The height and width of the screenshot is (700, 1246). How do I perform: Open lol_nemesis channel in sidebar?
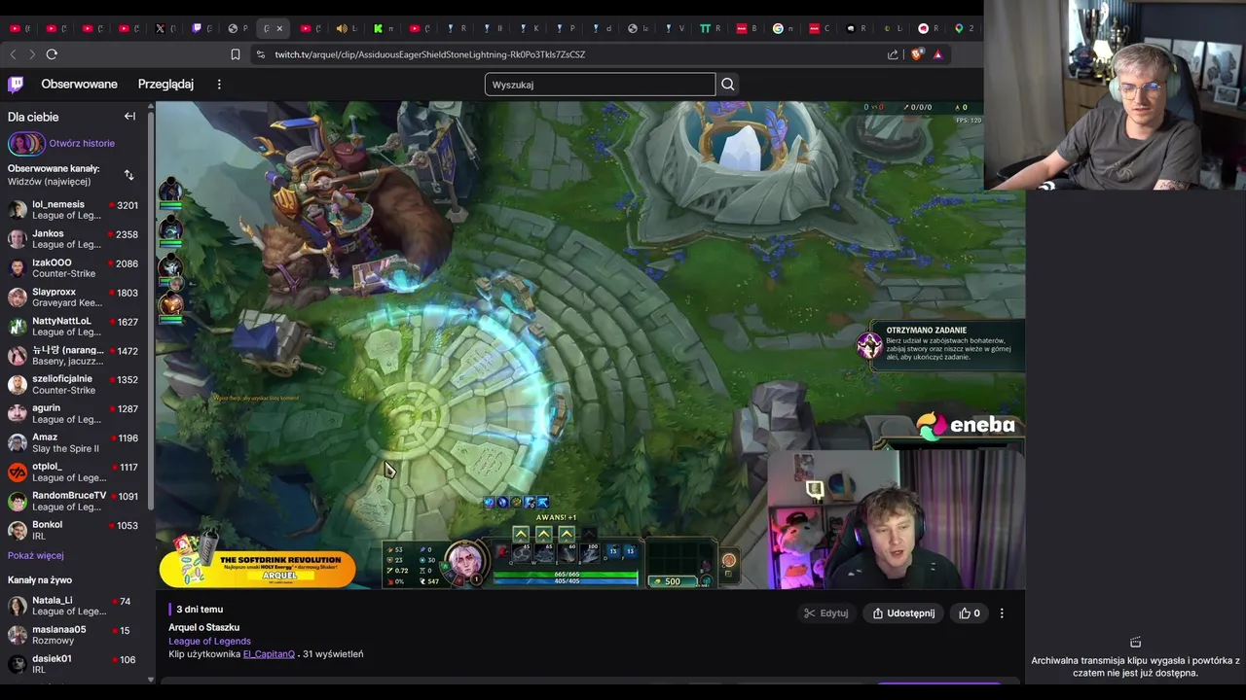point(75,210)
